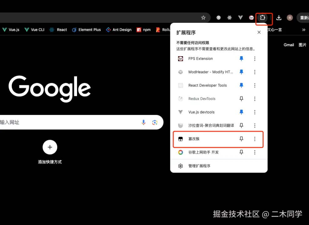Image resolution: width=309 pixels, height=225 pixels.
Task: Unpin React Developer Tools
Action: point(241,85)
